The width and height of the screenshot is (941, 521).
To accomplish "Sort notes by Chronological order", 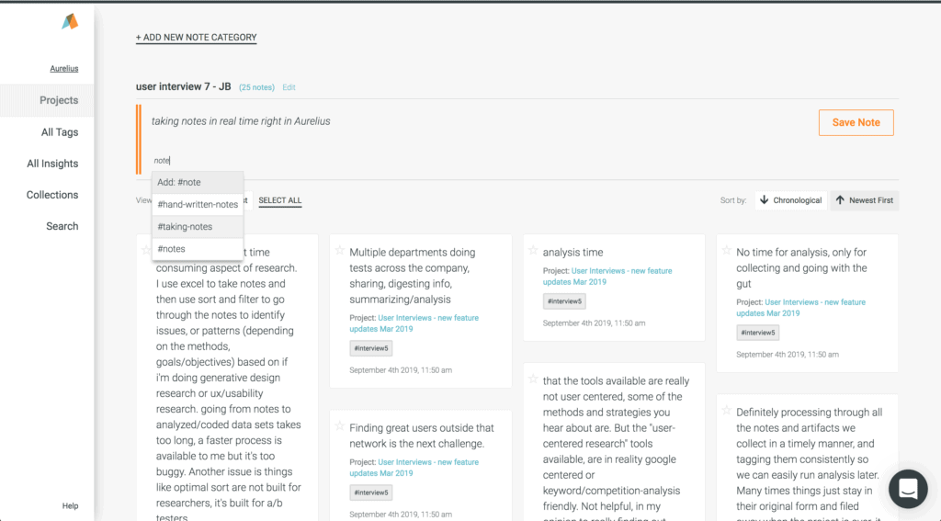I will (791, 200).
